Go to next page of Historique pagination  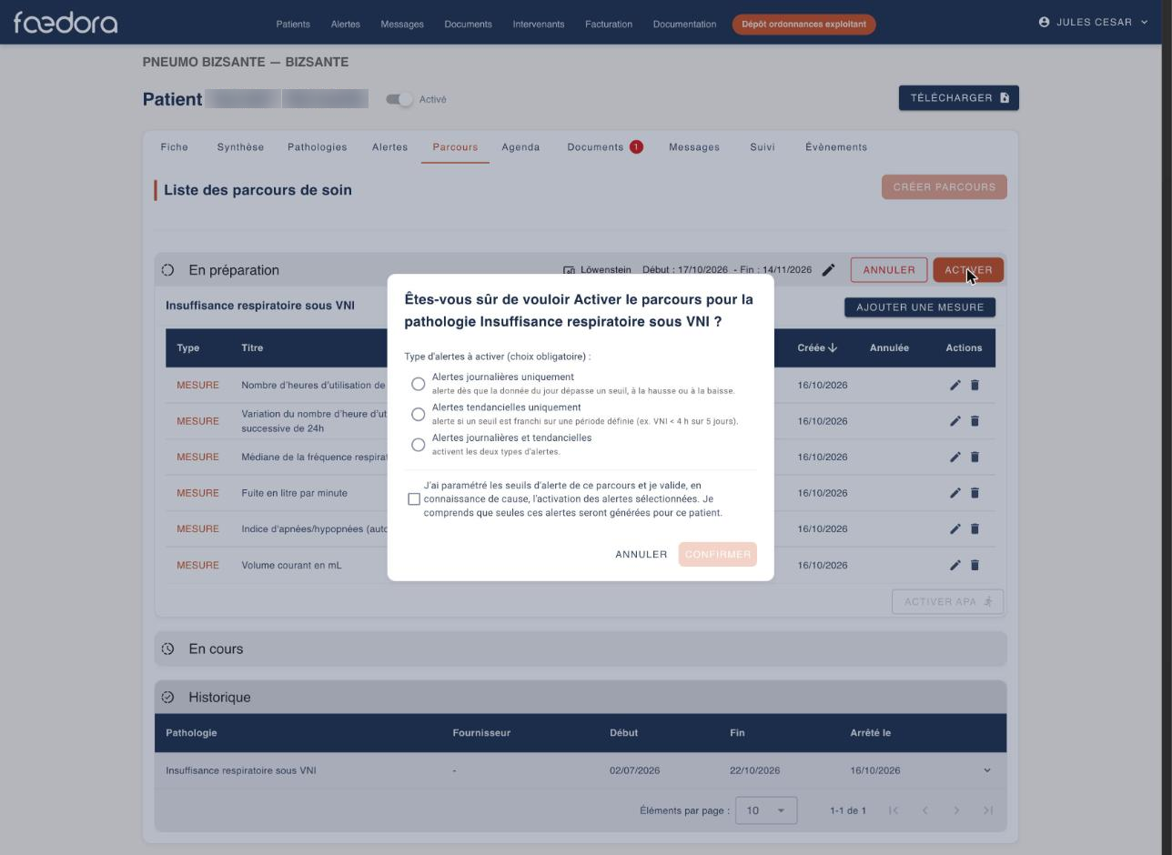pos(956,810)
